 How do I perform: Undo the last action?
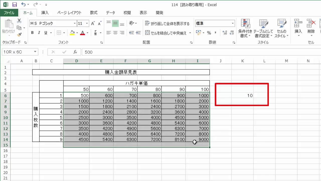[x=23, y=5]
